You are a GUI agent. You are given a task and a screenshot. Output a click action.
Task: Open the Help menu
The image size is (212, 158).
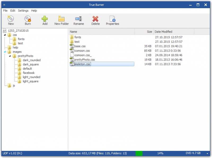(34, 11)
